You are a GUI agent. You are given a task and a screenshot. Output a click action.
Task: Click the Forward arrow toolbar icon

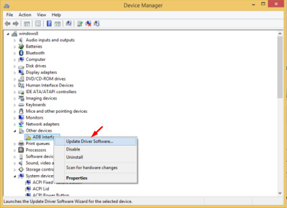[x=16, y=23]
